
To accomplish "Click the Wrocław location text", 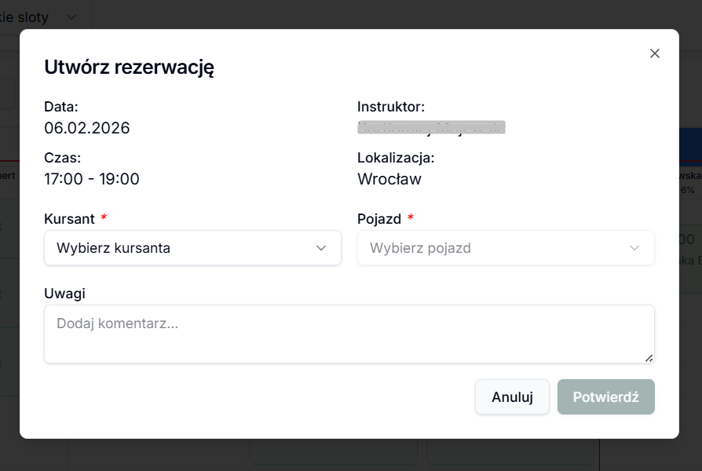I will (x=389, y=179).
